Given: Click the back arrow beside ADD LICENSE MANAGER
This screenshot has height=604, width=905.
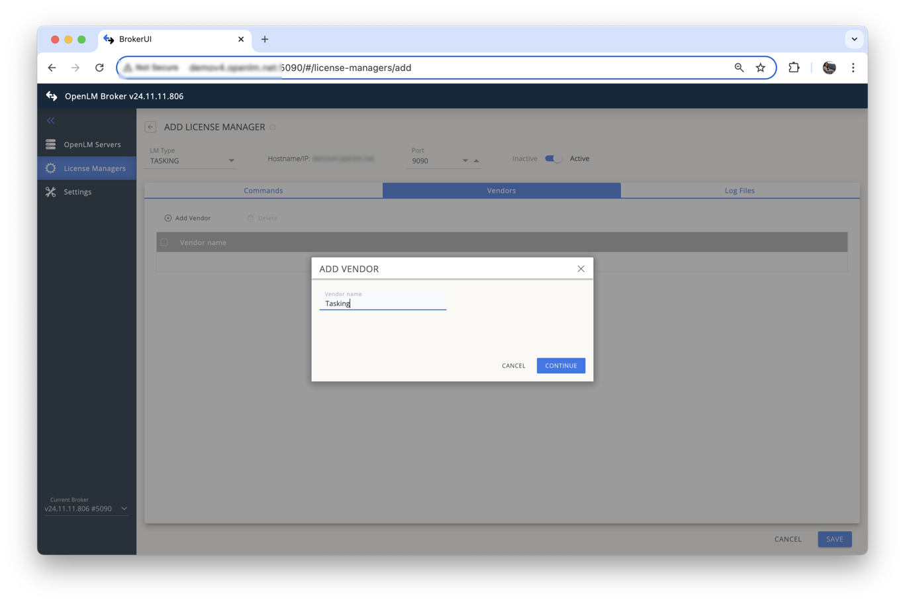Looking at the screenshot, I should [150, 126].
